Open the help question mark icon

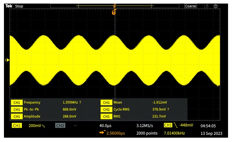tap(215, 6)
